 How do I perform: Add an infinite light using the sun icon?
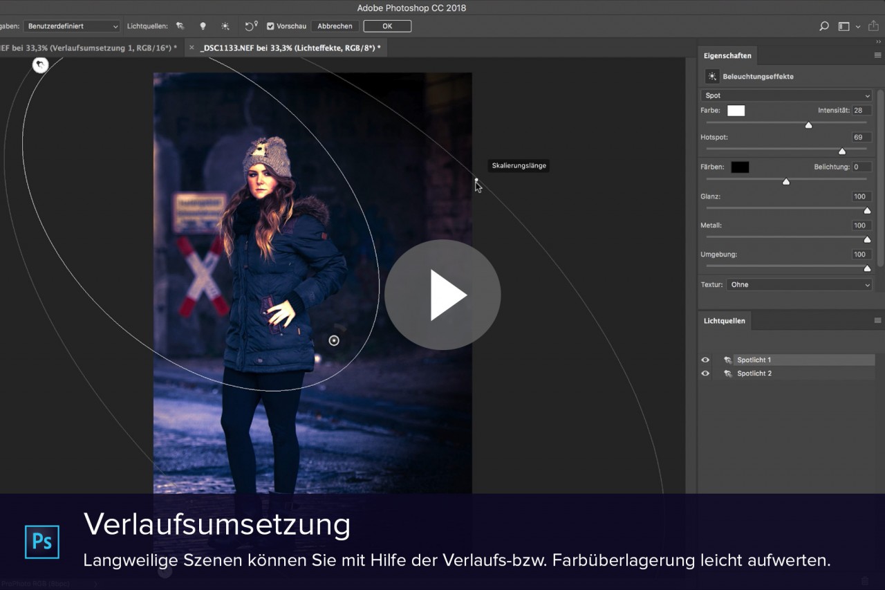[225, 26]
